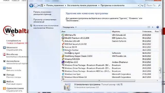Click the Windows Movie Maker 2.6 icon
This screenshot has width=165, height=93.
pos(63,77)
